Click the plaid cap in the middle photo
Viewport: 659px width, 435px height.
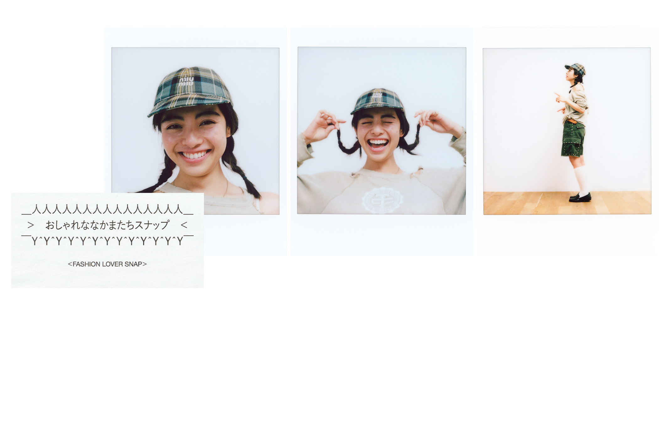(378, 101)
